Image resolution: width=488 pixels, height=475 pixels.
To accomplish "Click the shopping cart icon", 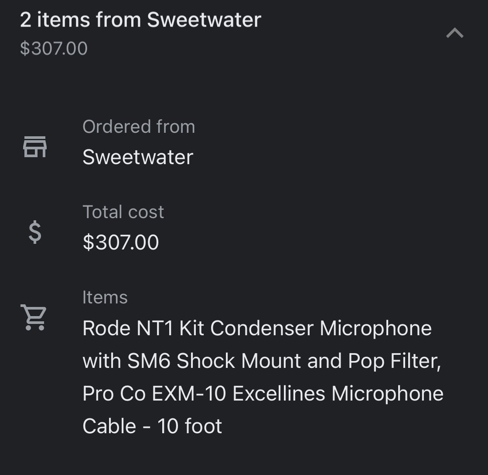I will [x=34, y=317].
